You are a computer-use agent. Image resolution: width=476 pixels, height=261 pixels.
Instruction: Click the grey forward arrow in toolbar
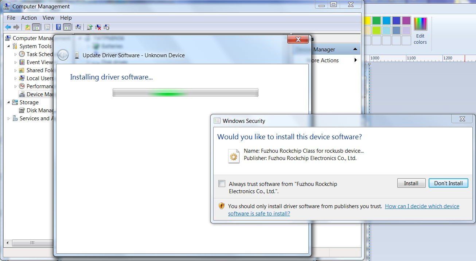[x=16, y=27]
